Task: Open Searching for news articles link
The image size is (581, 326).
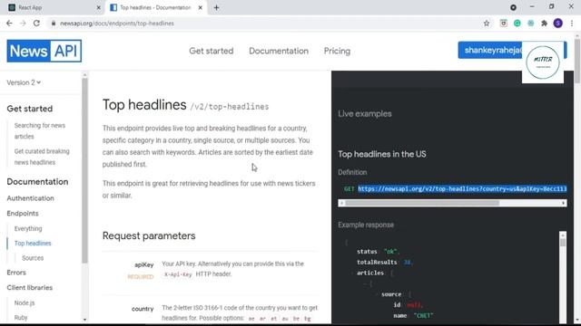Action: (x=40, y=130)
